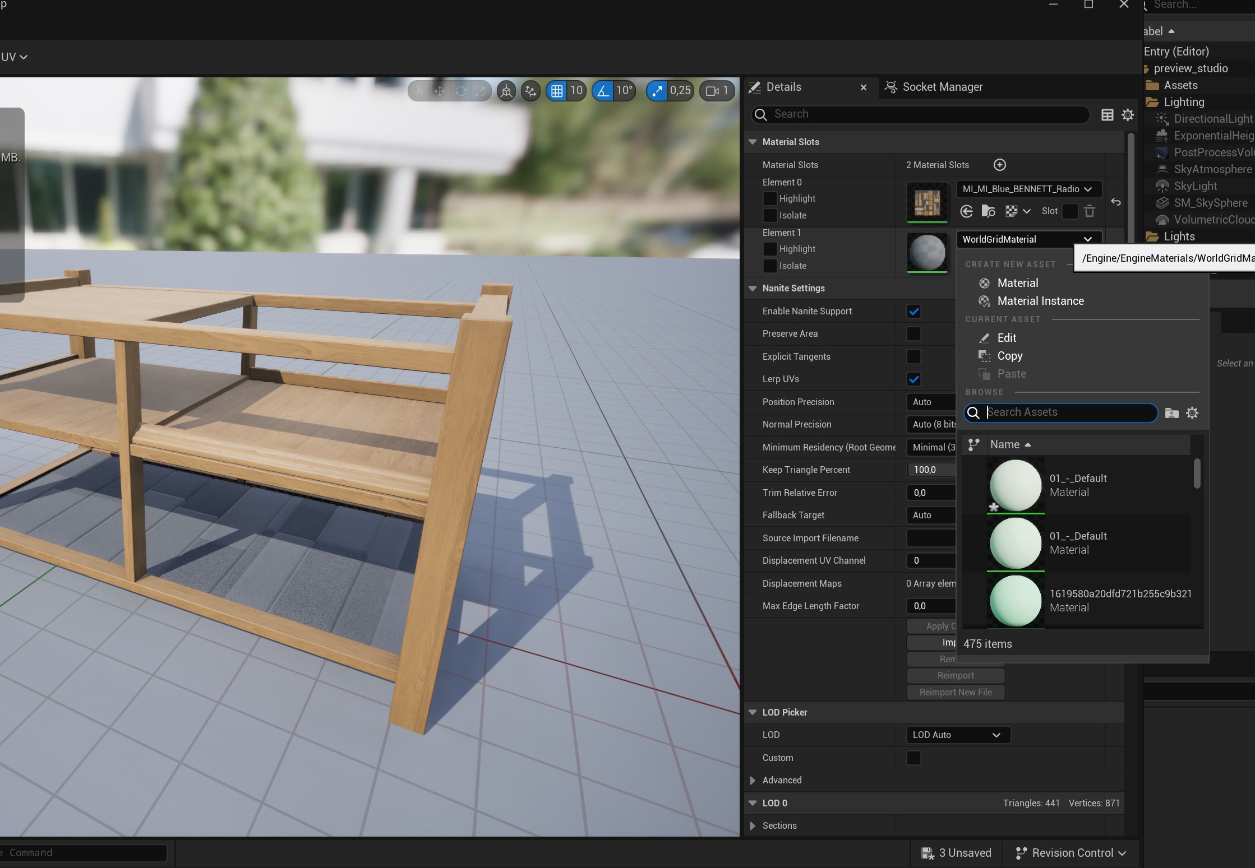Click the Slot name field for Element 0
The image size is (1255, 868).
[x=1070, y=211]
